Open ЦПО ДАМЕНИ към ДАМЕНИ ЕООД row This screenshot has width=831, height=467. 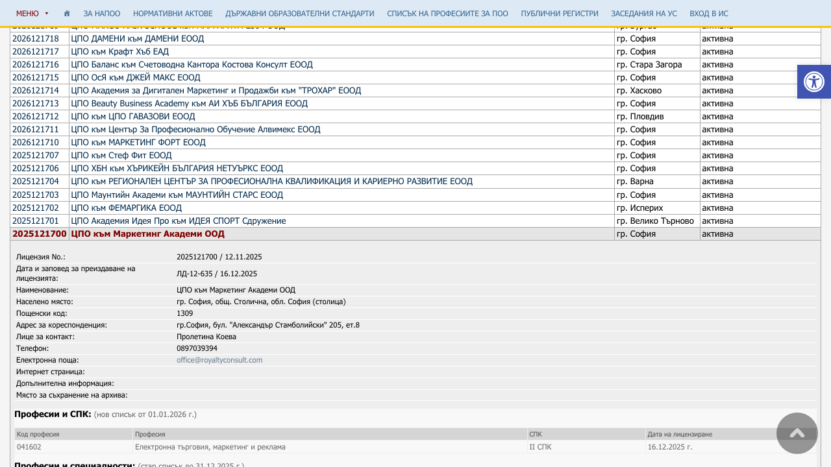[137, 39]
